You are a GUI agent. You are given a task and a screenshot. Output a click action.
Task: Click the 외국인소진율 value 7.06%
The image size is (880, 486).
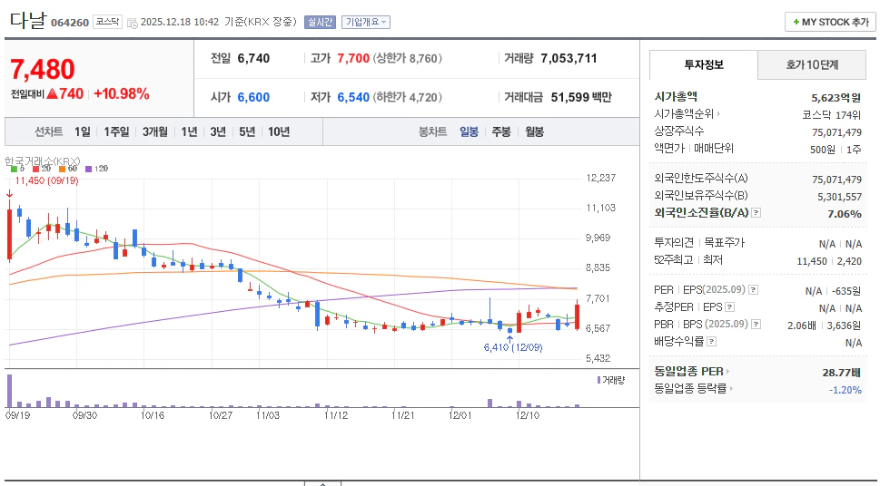[844, 214]
